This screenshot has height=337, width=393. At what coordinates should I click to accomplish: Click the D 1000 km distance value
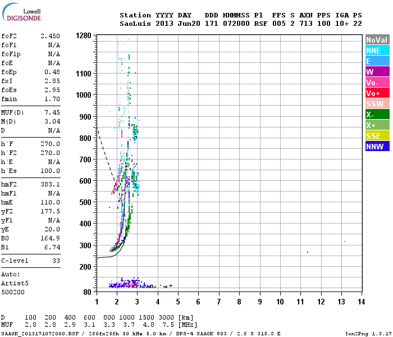(126, 317)
